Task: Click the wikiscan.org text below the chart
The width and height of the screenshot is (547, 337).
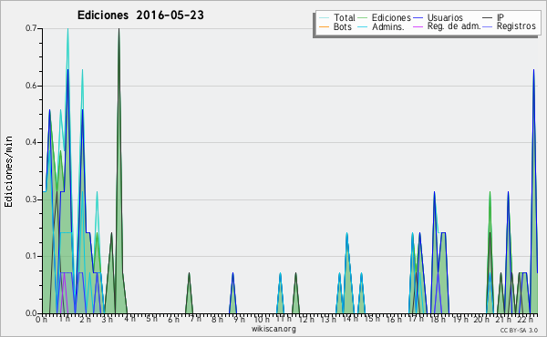Action: [273, 329]
